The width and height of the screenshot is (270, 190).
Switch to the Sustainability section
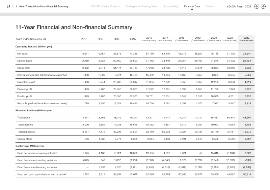[171, 6]
